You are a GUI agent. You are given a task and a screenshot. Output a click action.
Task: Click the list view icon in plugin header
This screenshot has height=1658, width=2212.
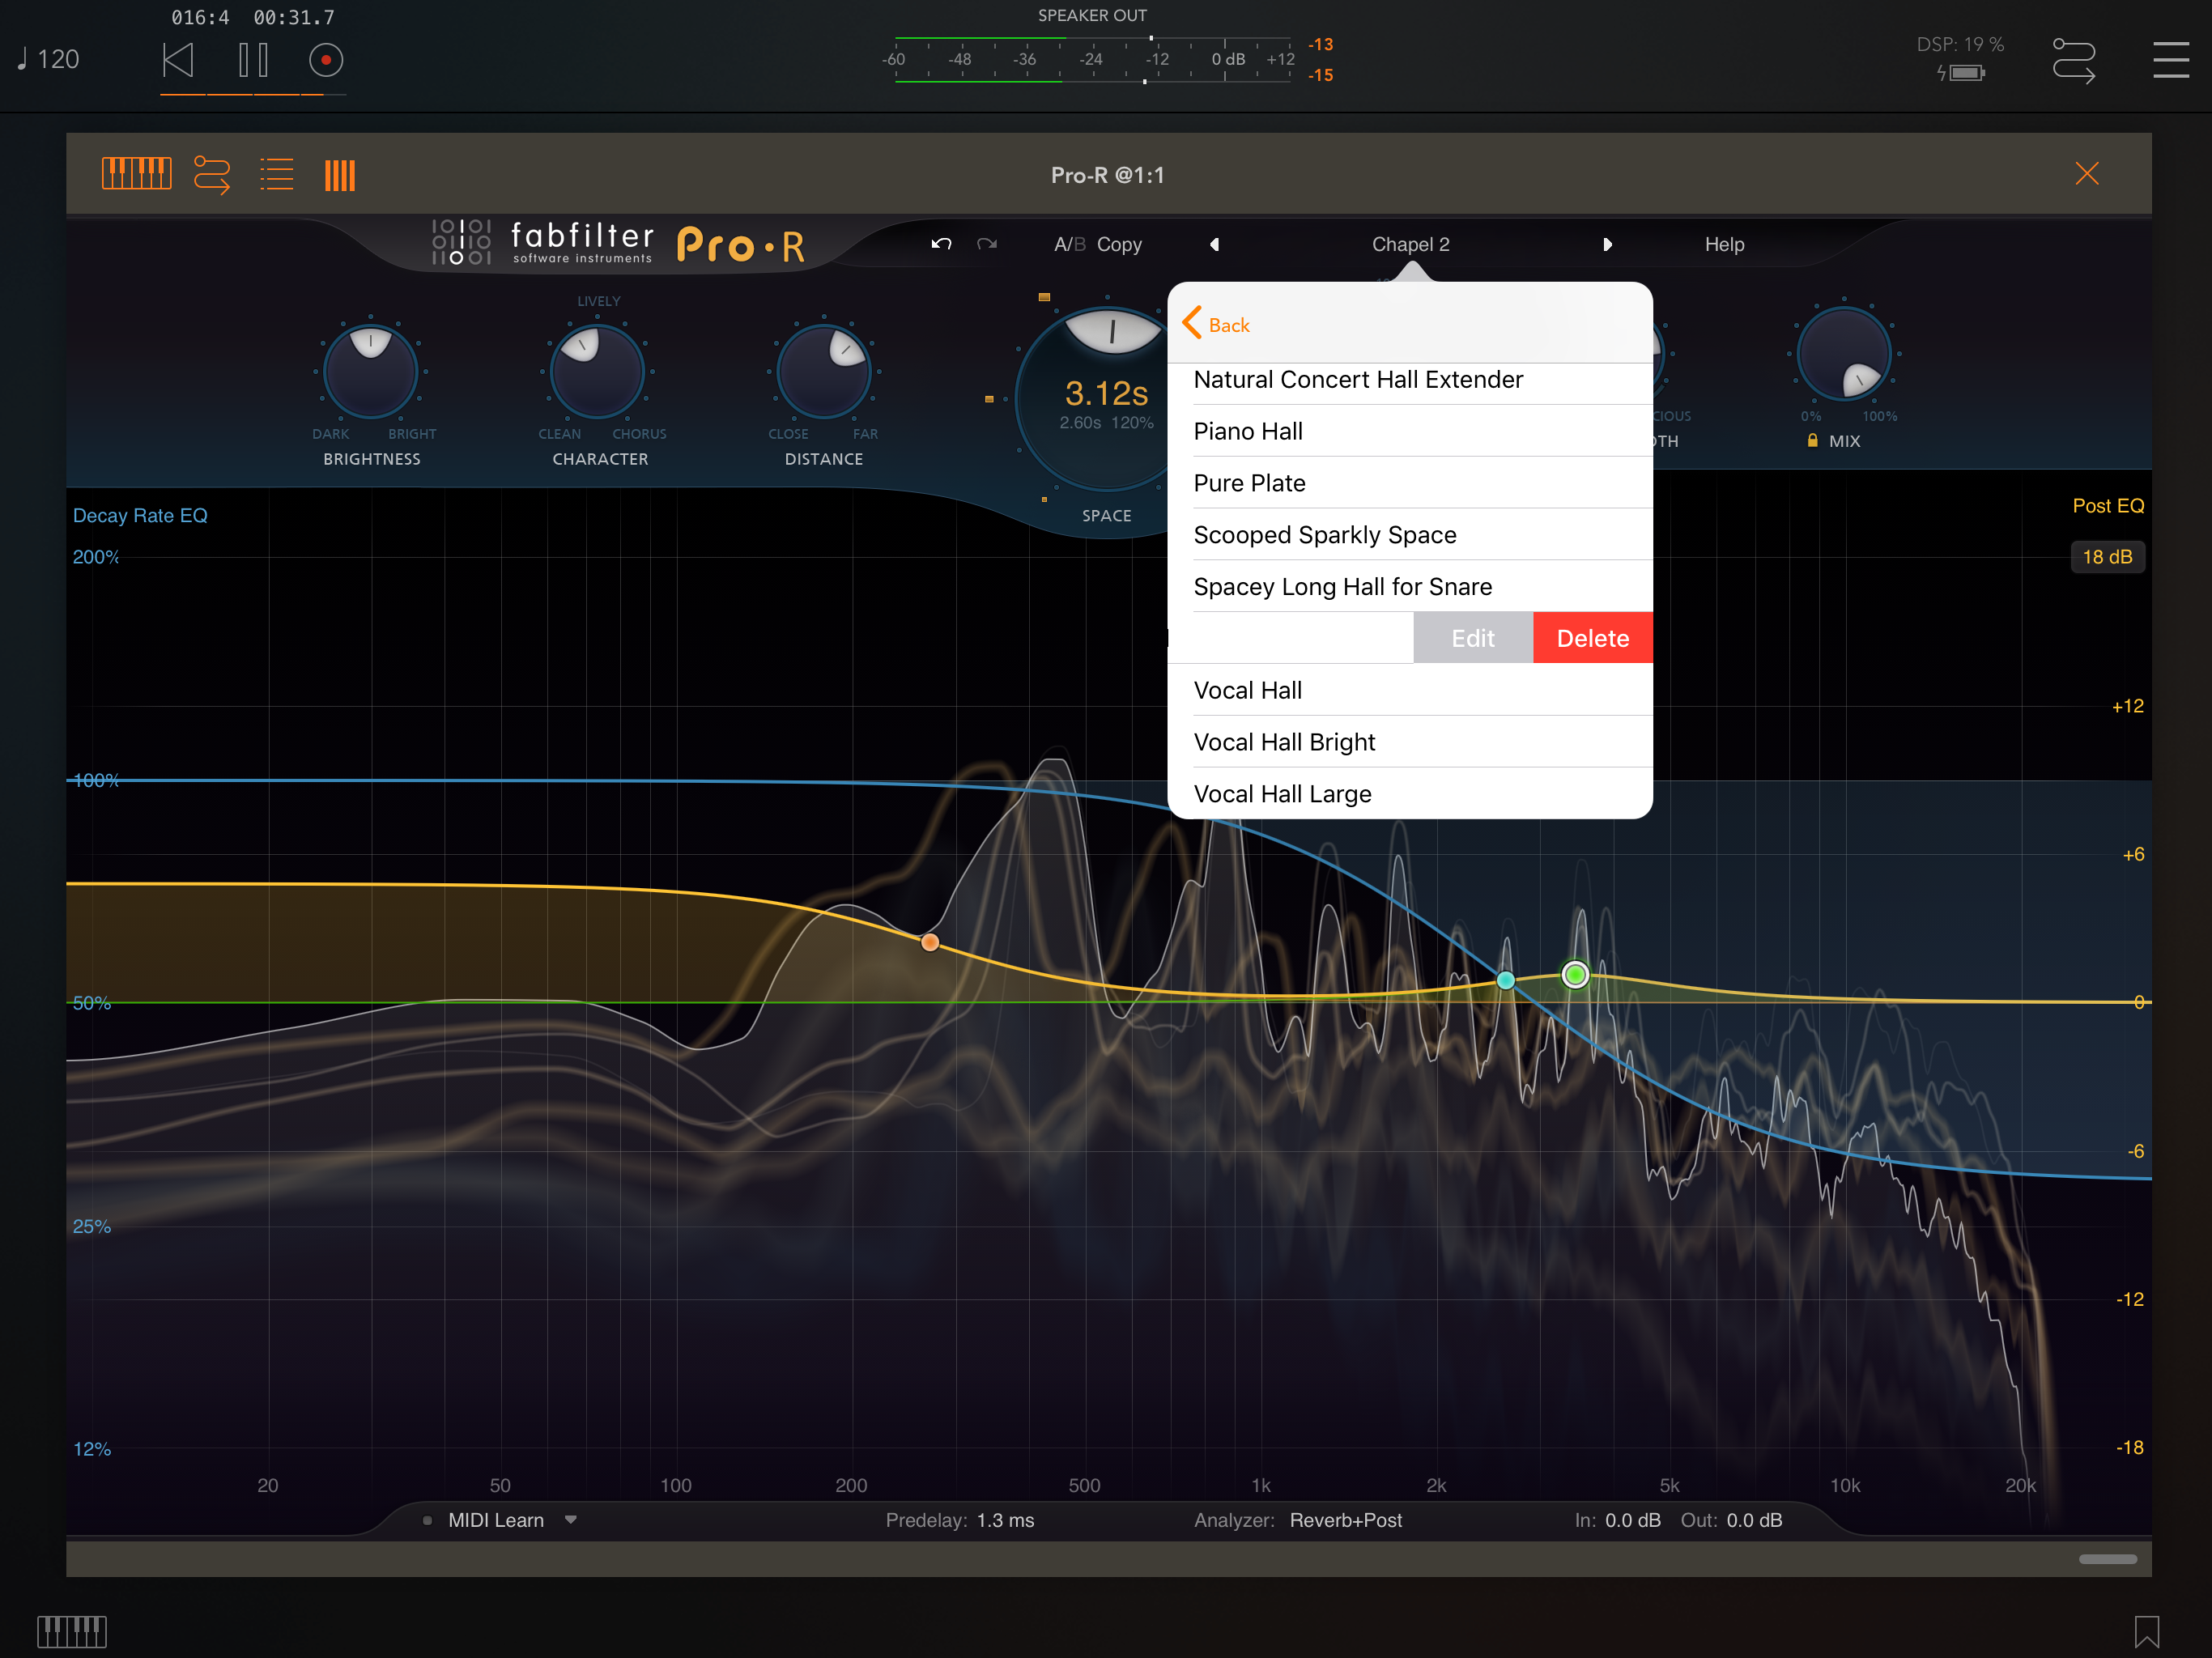pos(276,174)
